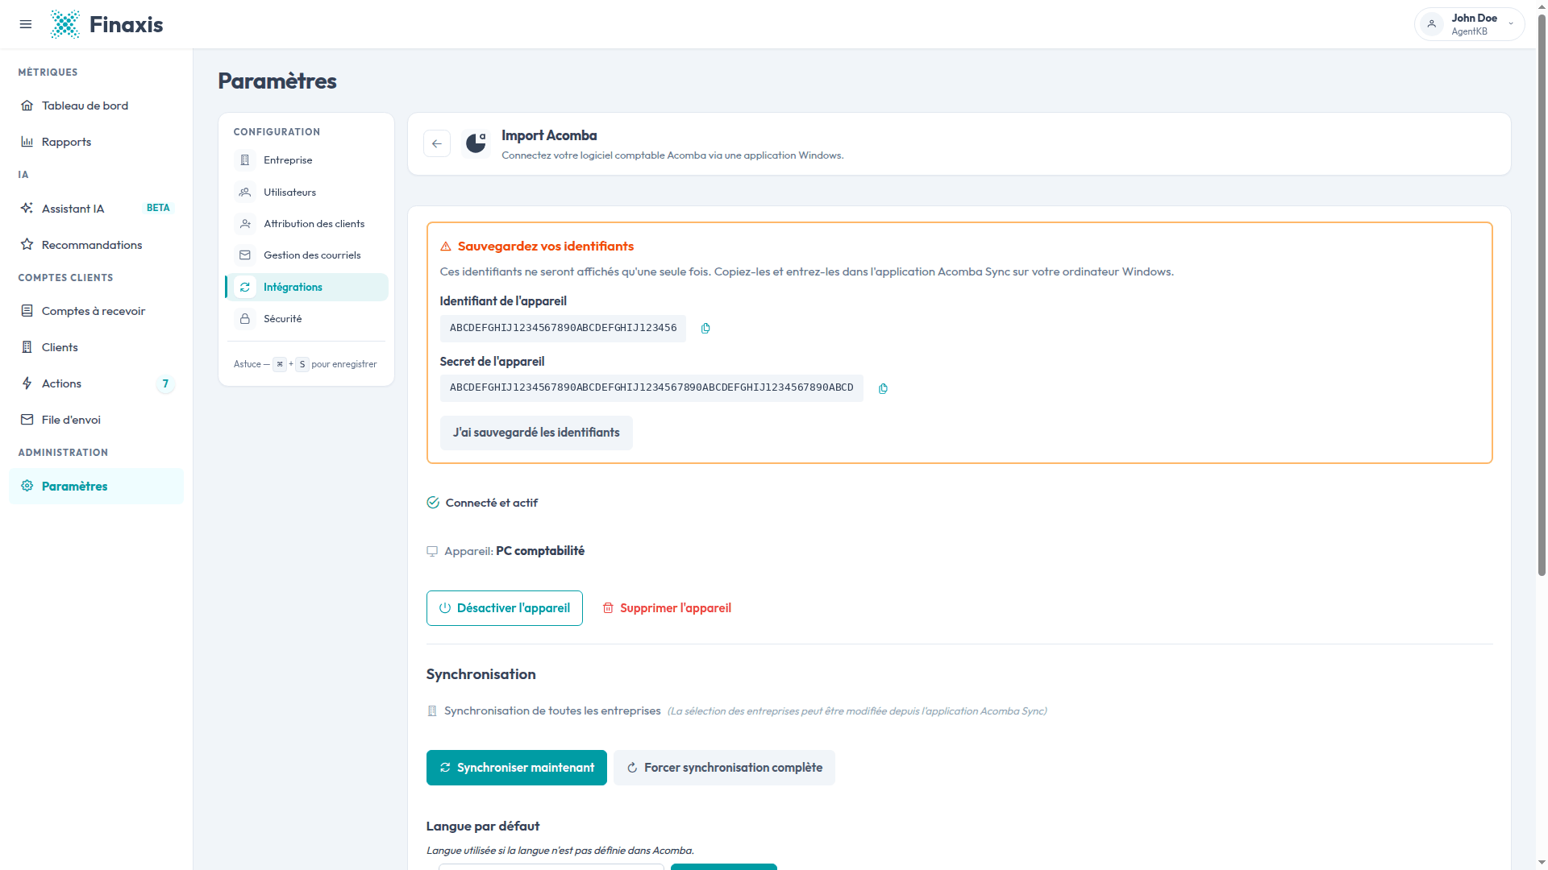Click the Actions lightning icon
The width and height of the screenshot is (1548, 870).
(27, 383)
